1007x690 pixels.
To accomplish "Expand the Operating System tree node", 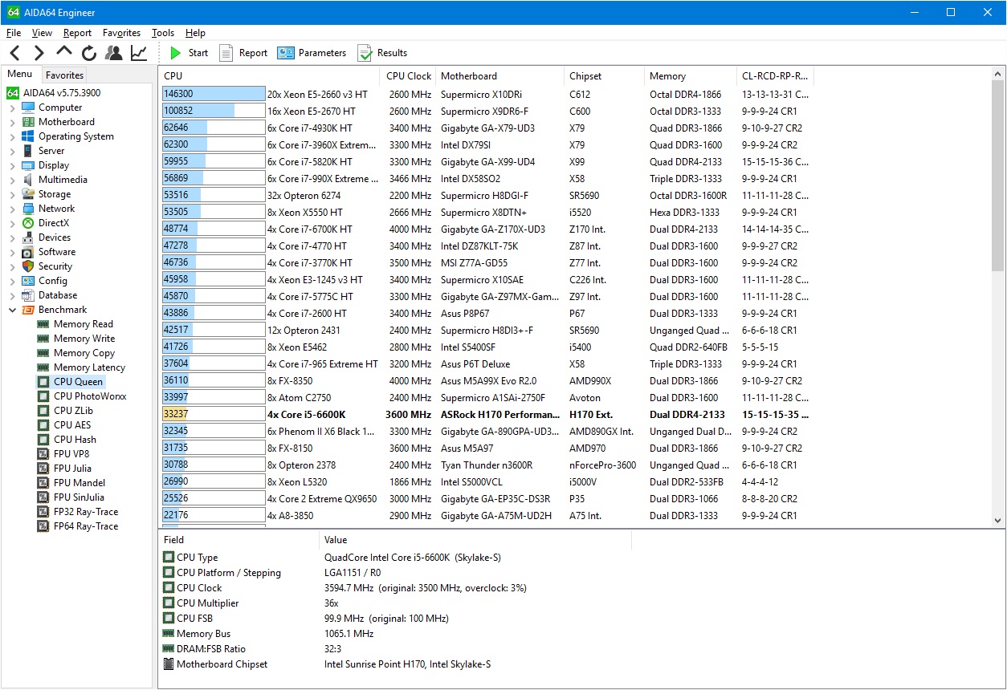I will coord(12,136).
